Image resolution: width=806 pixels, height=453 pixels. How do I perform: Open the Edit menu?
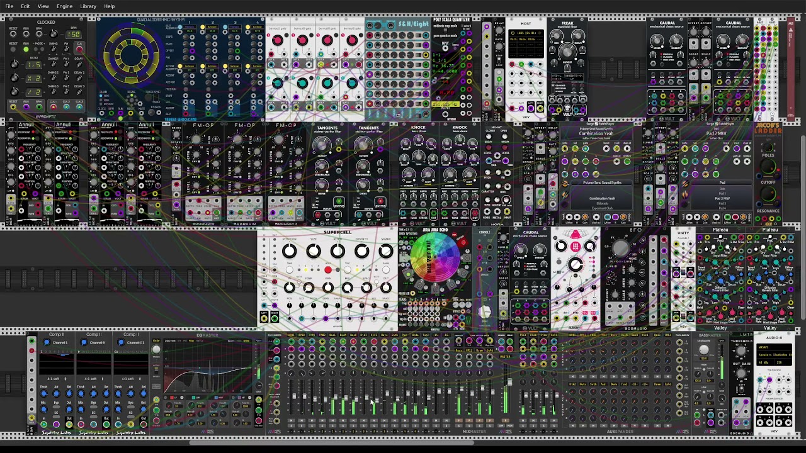[25, 6]
